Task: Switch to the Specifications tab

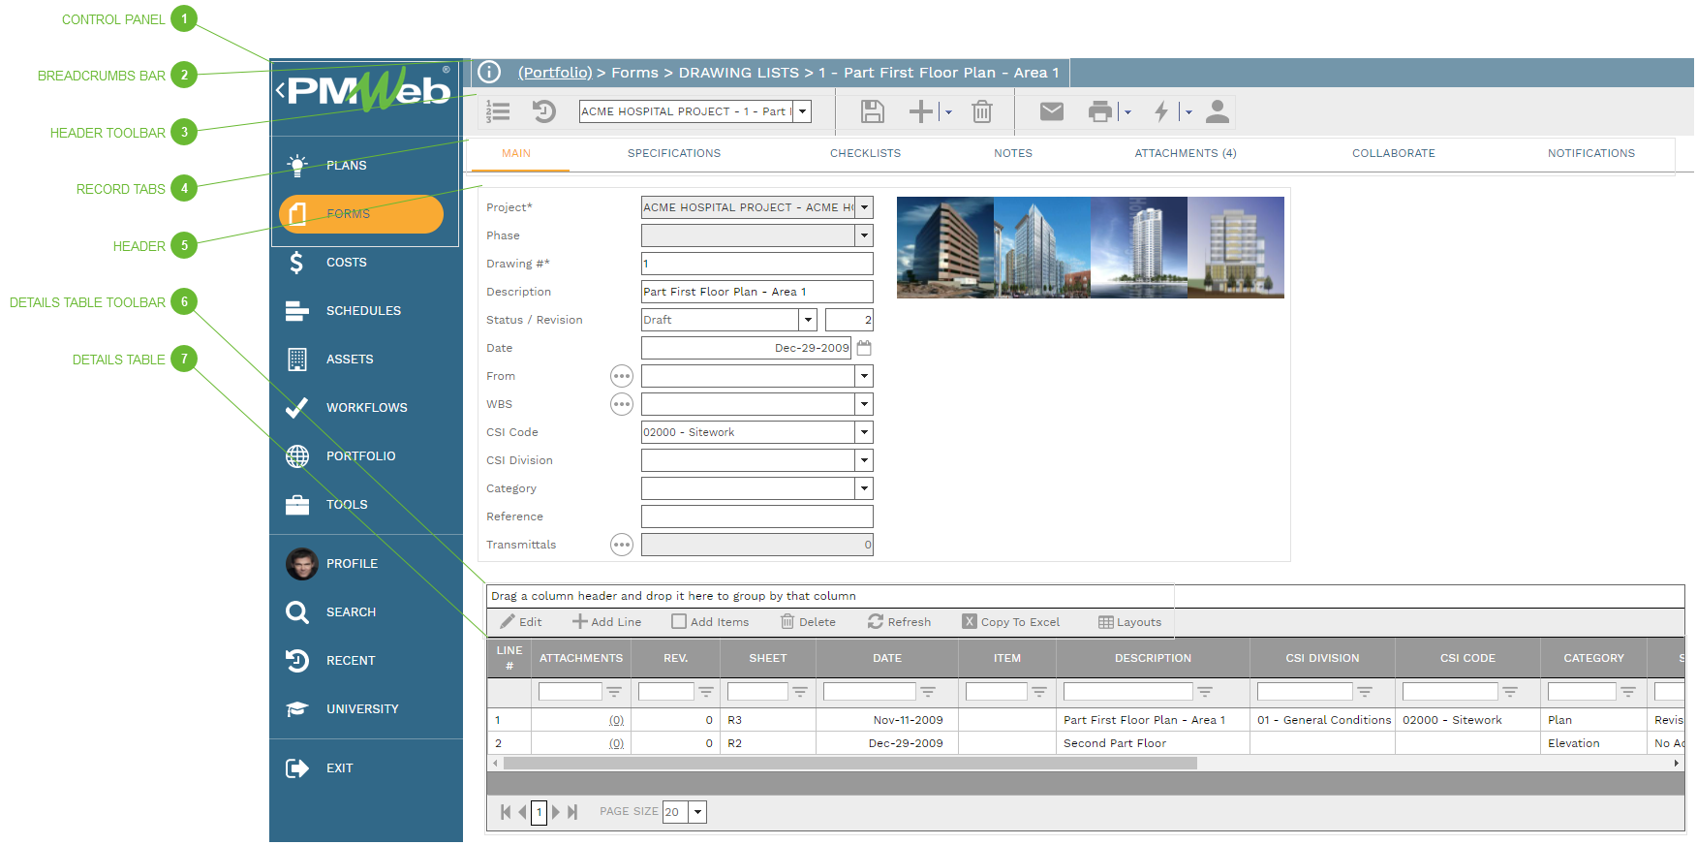Action: point(673,153)
